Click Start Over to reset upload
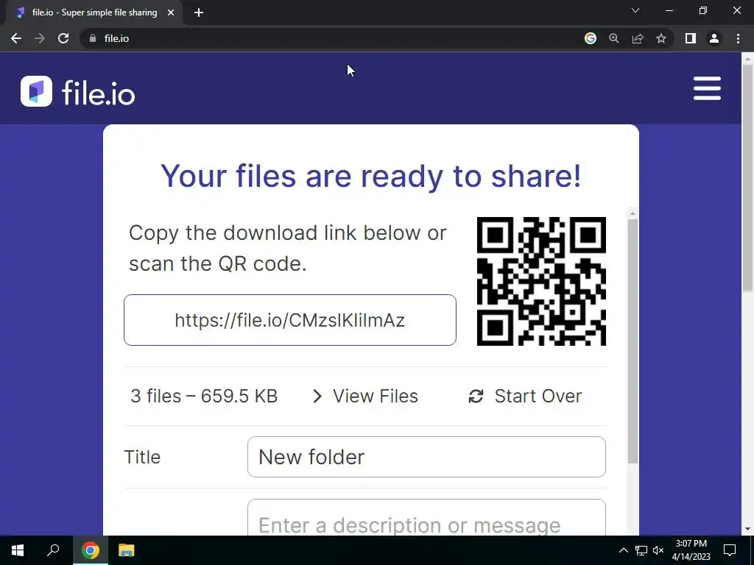 pyautogui.click(x=525, y=396)
